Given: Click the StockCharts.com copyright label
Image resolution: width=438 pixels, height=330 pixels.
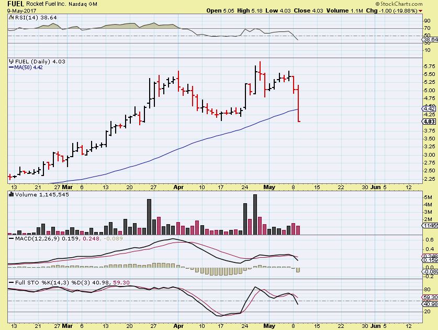Looking at the screenshot, I should click(399, 4).
